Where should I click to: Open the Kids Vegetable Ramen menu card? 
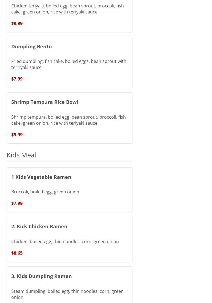(x=69, y=190)
